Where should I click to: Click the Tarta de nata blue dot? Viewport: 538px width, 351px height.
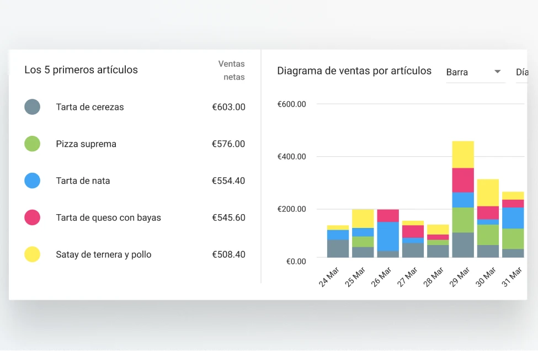[x=32, y=180]
